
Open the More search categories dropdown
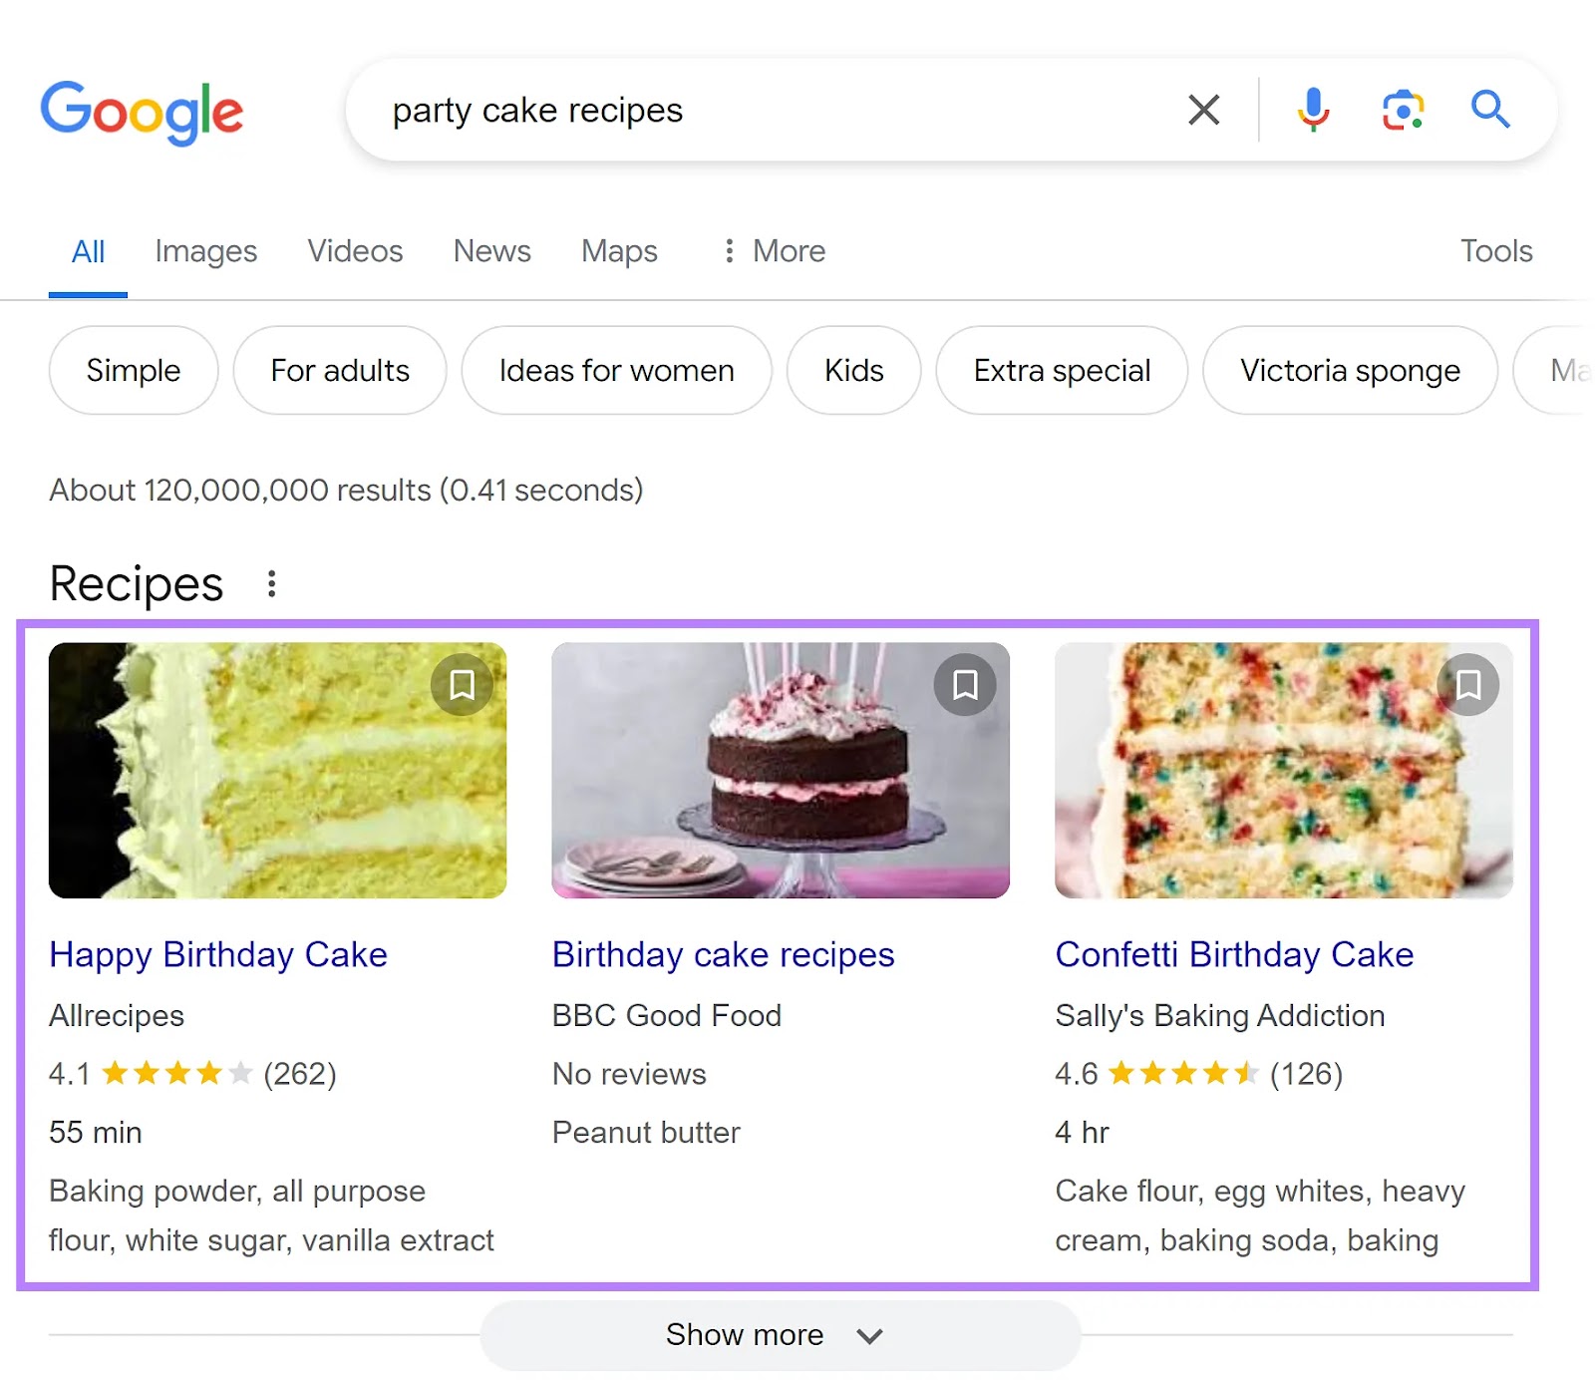(x=773, y=251)
